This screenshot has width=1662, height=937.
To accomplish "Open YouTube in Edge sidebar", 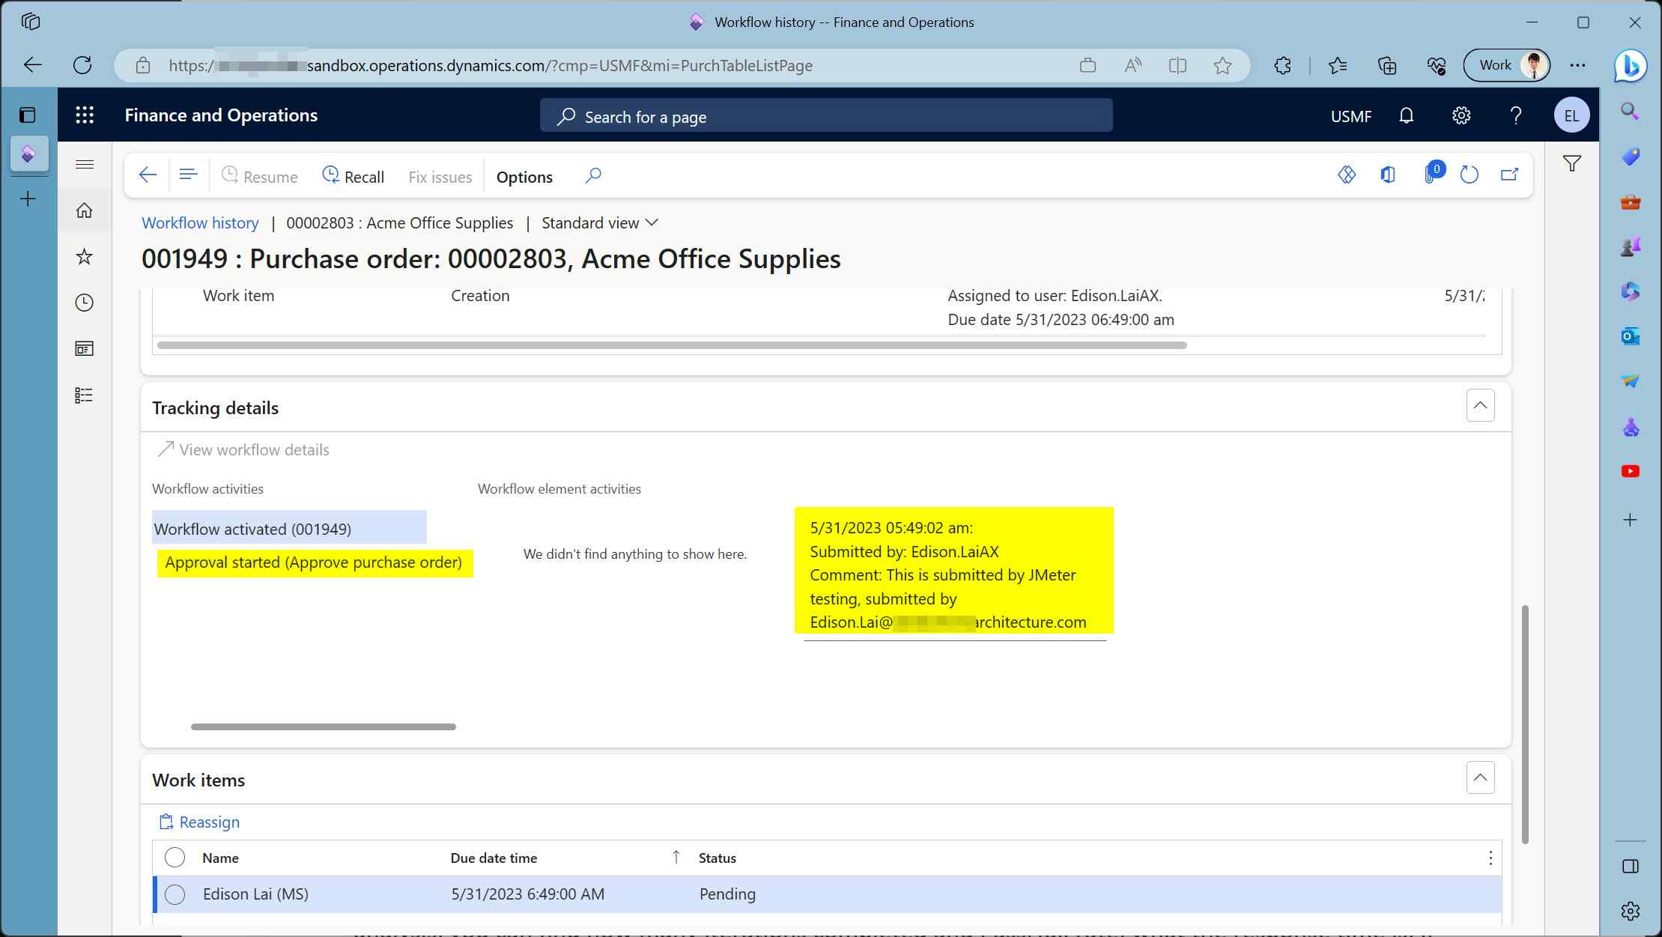I will [1631, 471].
